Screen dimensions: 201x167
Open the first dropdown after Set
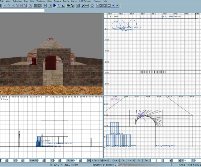tap(171, 160)
